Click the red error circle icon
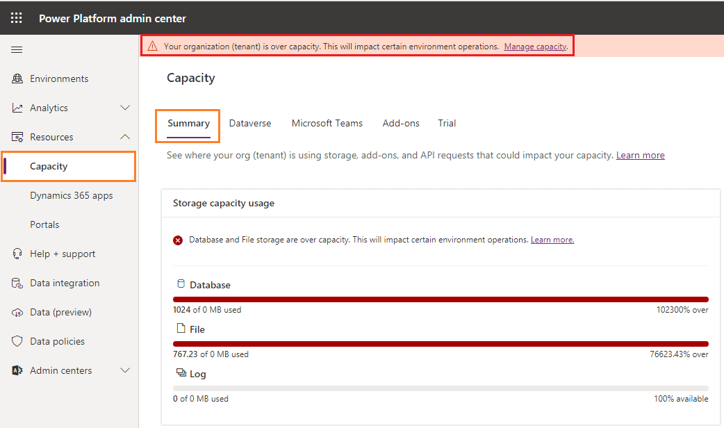Screen dimensions: 724x428 click(178, 240)
